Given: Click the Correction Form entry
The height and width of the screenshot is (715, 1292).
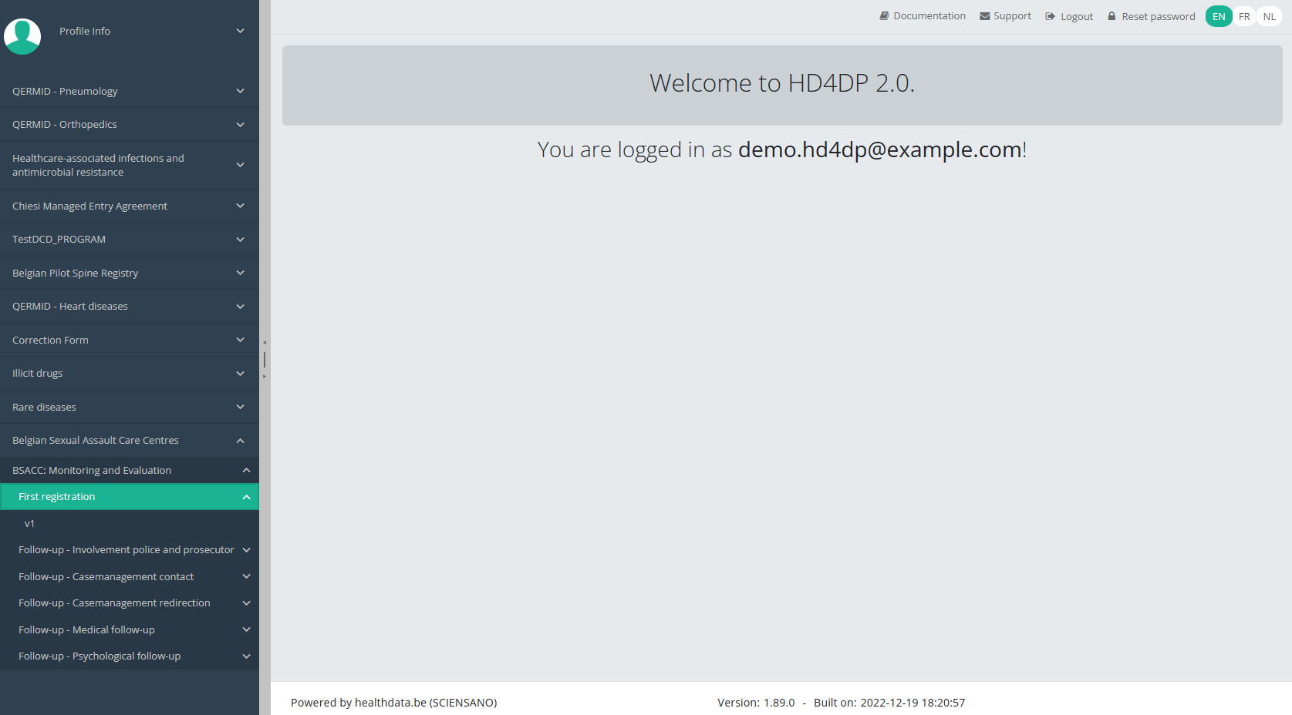Looking at the screenshot, I should (51, 340).
